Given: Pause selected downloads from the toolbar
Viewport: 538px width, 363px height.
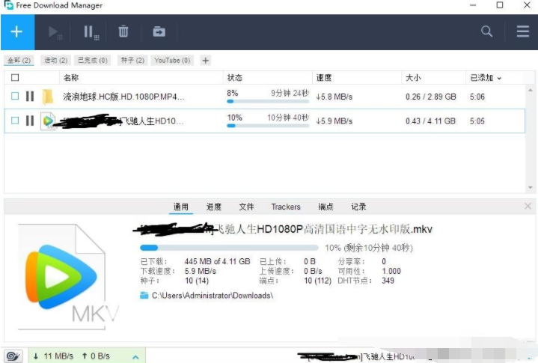Looking at the screenshot, I should click(91, 32).
